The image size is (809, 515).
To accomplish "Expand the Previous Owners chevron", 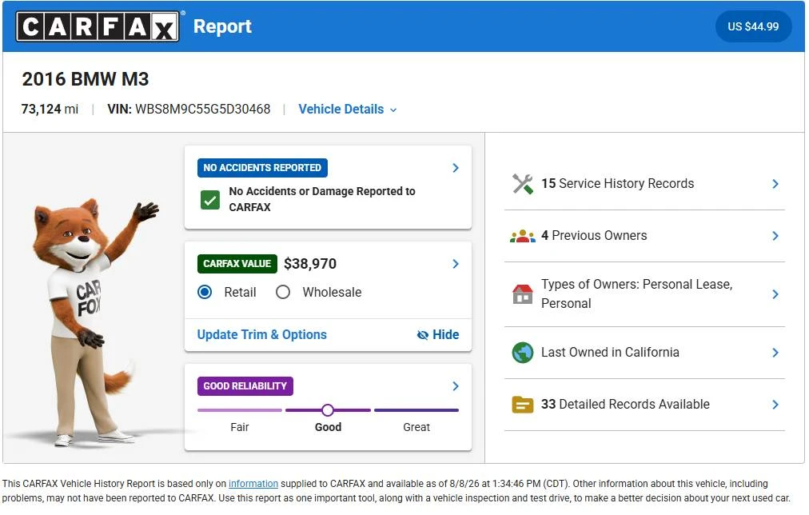I will [x=775, y=236].
